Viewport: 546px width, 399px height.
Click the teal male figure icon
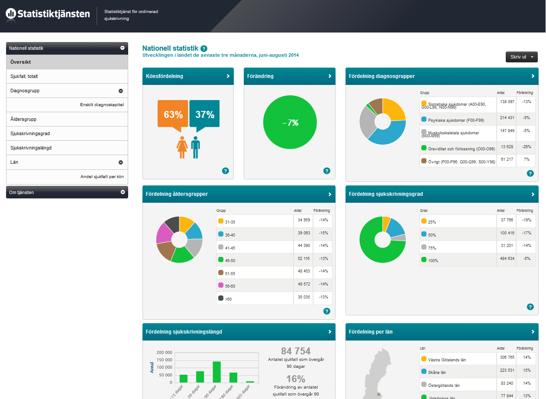coord(196,147)
